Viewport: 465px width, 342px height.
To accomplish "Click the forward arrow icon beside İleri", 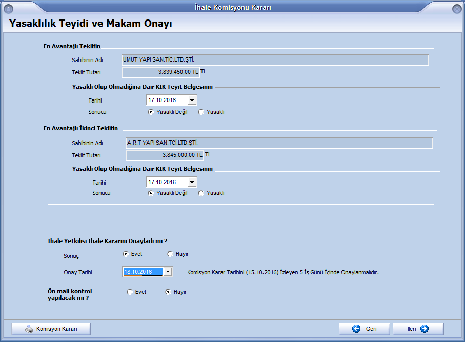I will (x=423, y=329).
